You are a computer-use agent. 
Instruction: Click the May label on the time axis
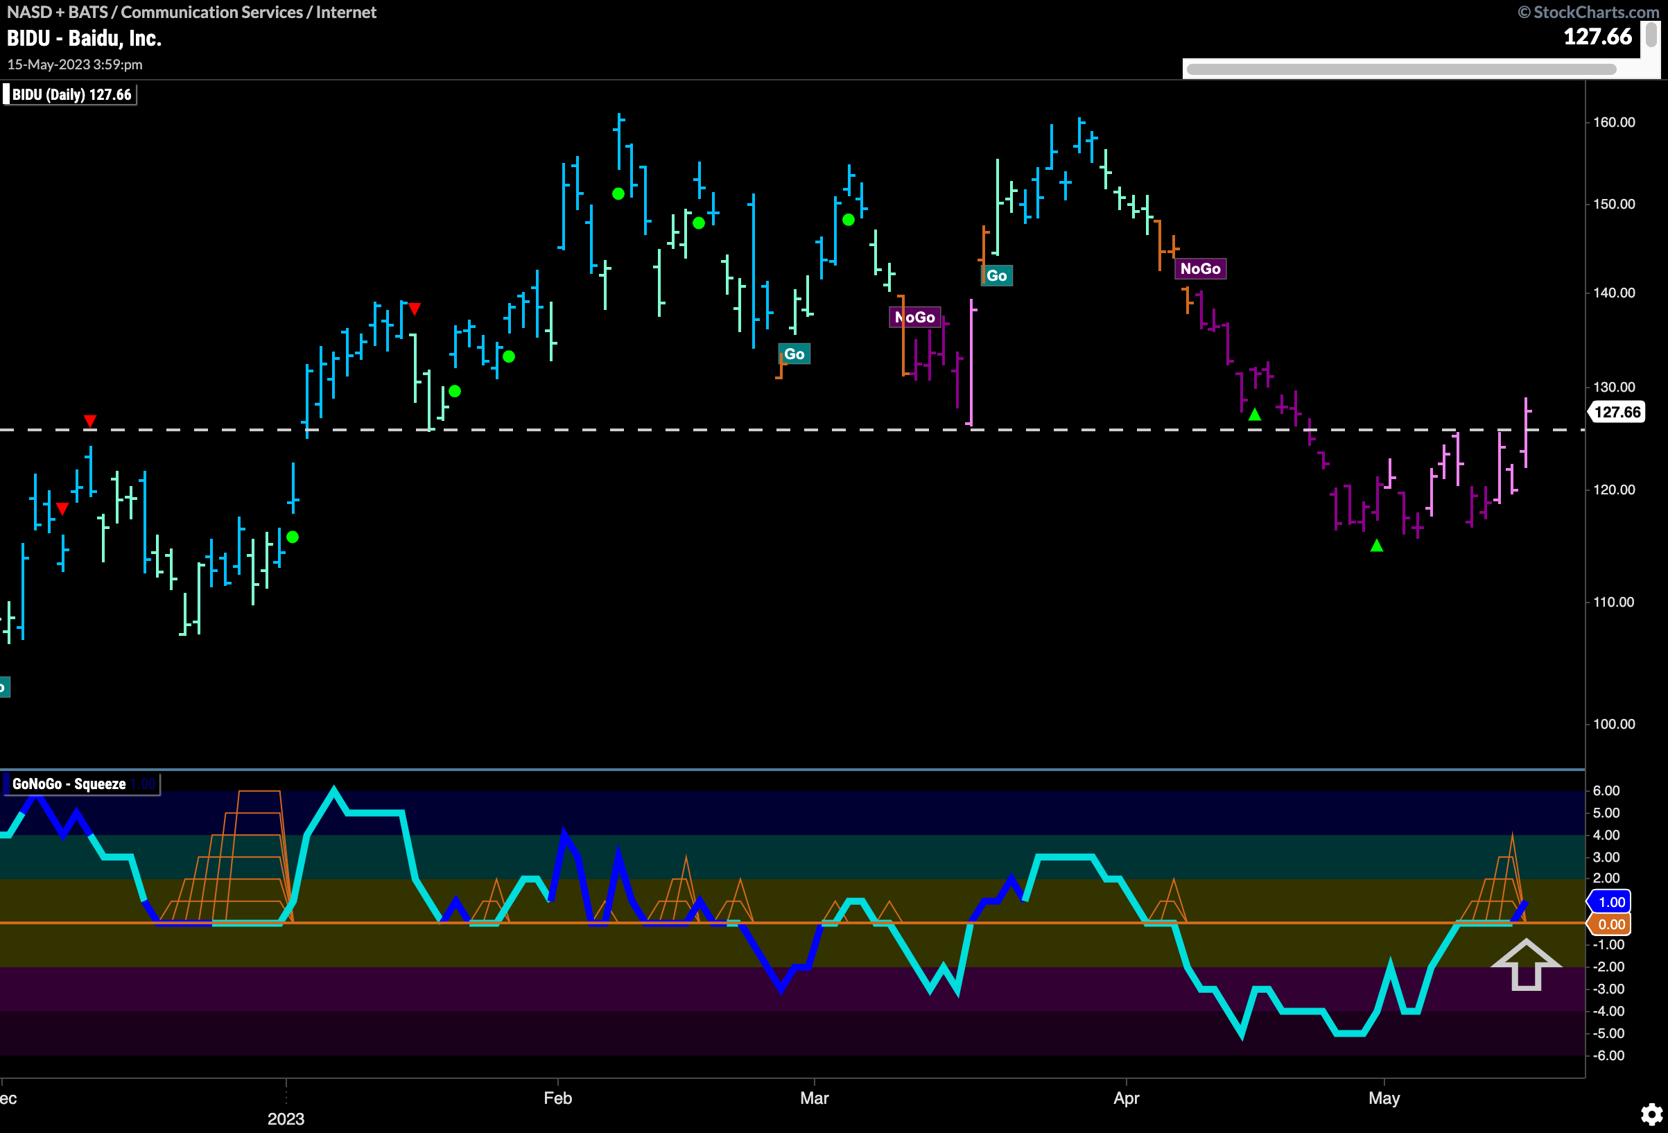point(1384,1098)
